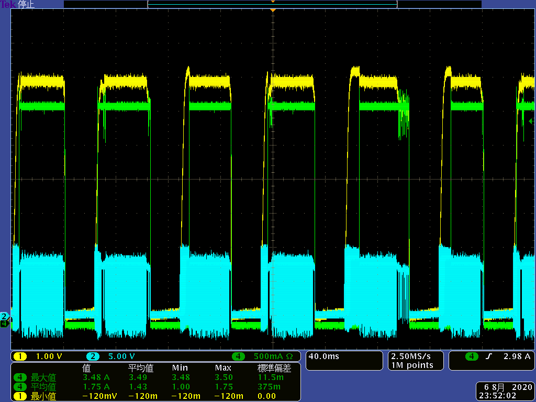Viewport: 536px width, 402px height.
Task: Click the 1.00 V channel 1 scale readout
Action: click(x=49, y=356)
